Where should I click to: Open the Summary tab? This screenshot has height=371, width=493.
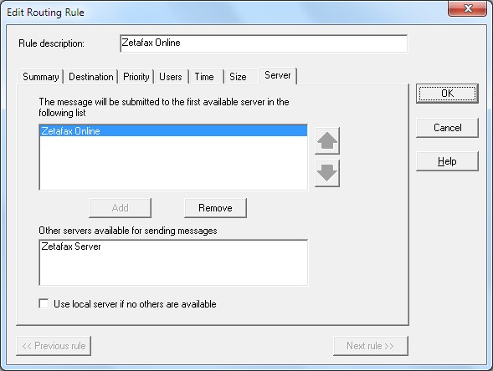[40, 77]
